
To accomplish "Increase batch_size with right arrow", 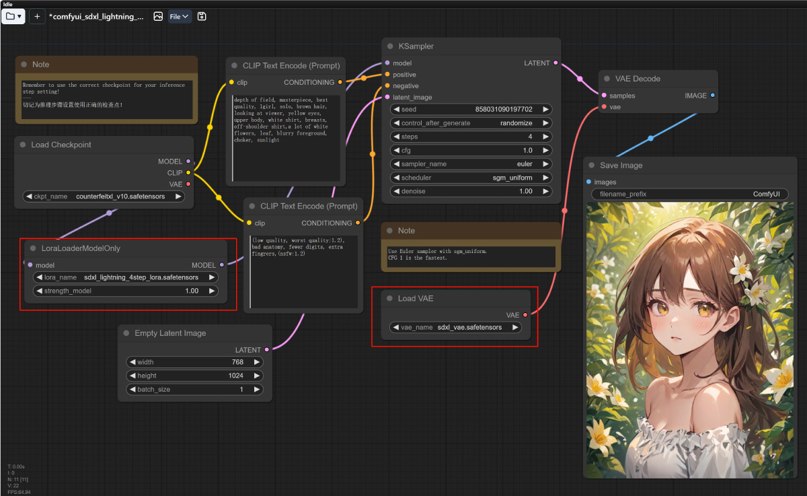I will point(256,390).
